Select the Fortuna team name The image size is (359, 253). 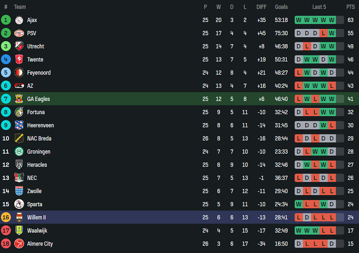click(x=36, y=112)
